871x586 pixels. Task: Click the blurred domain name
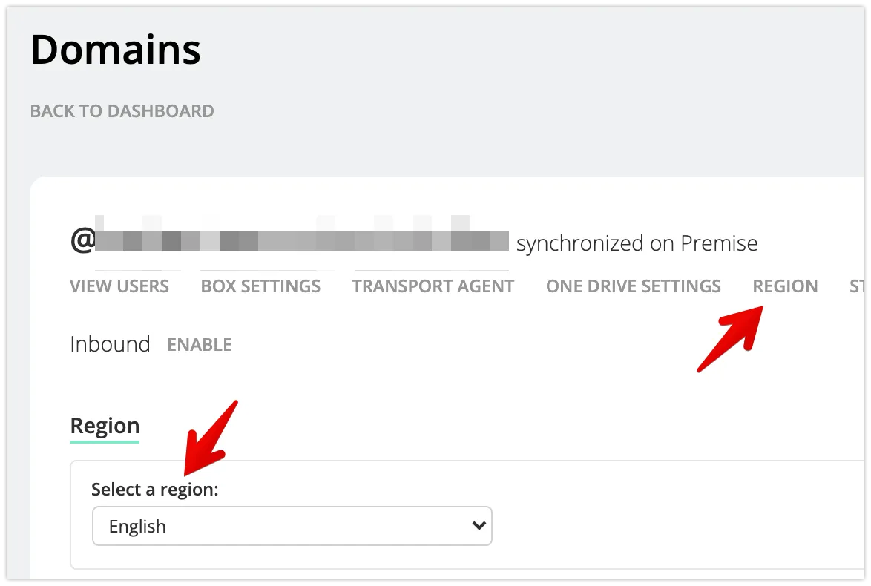pos(300,242)
